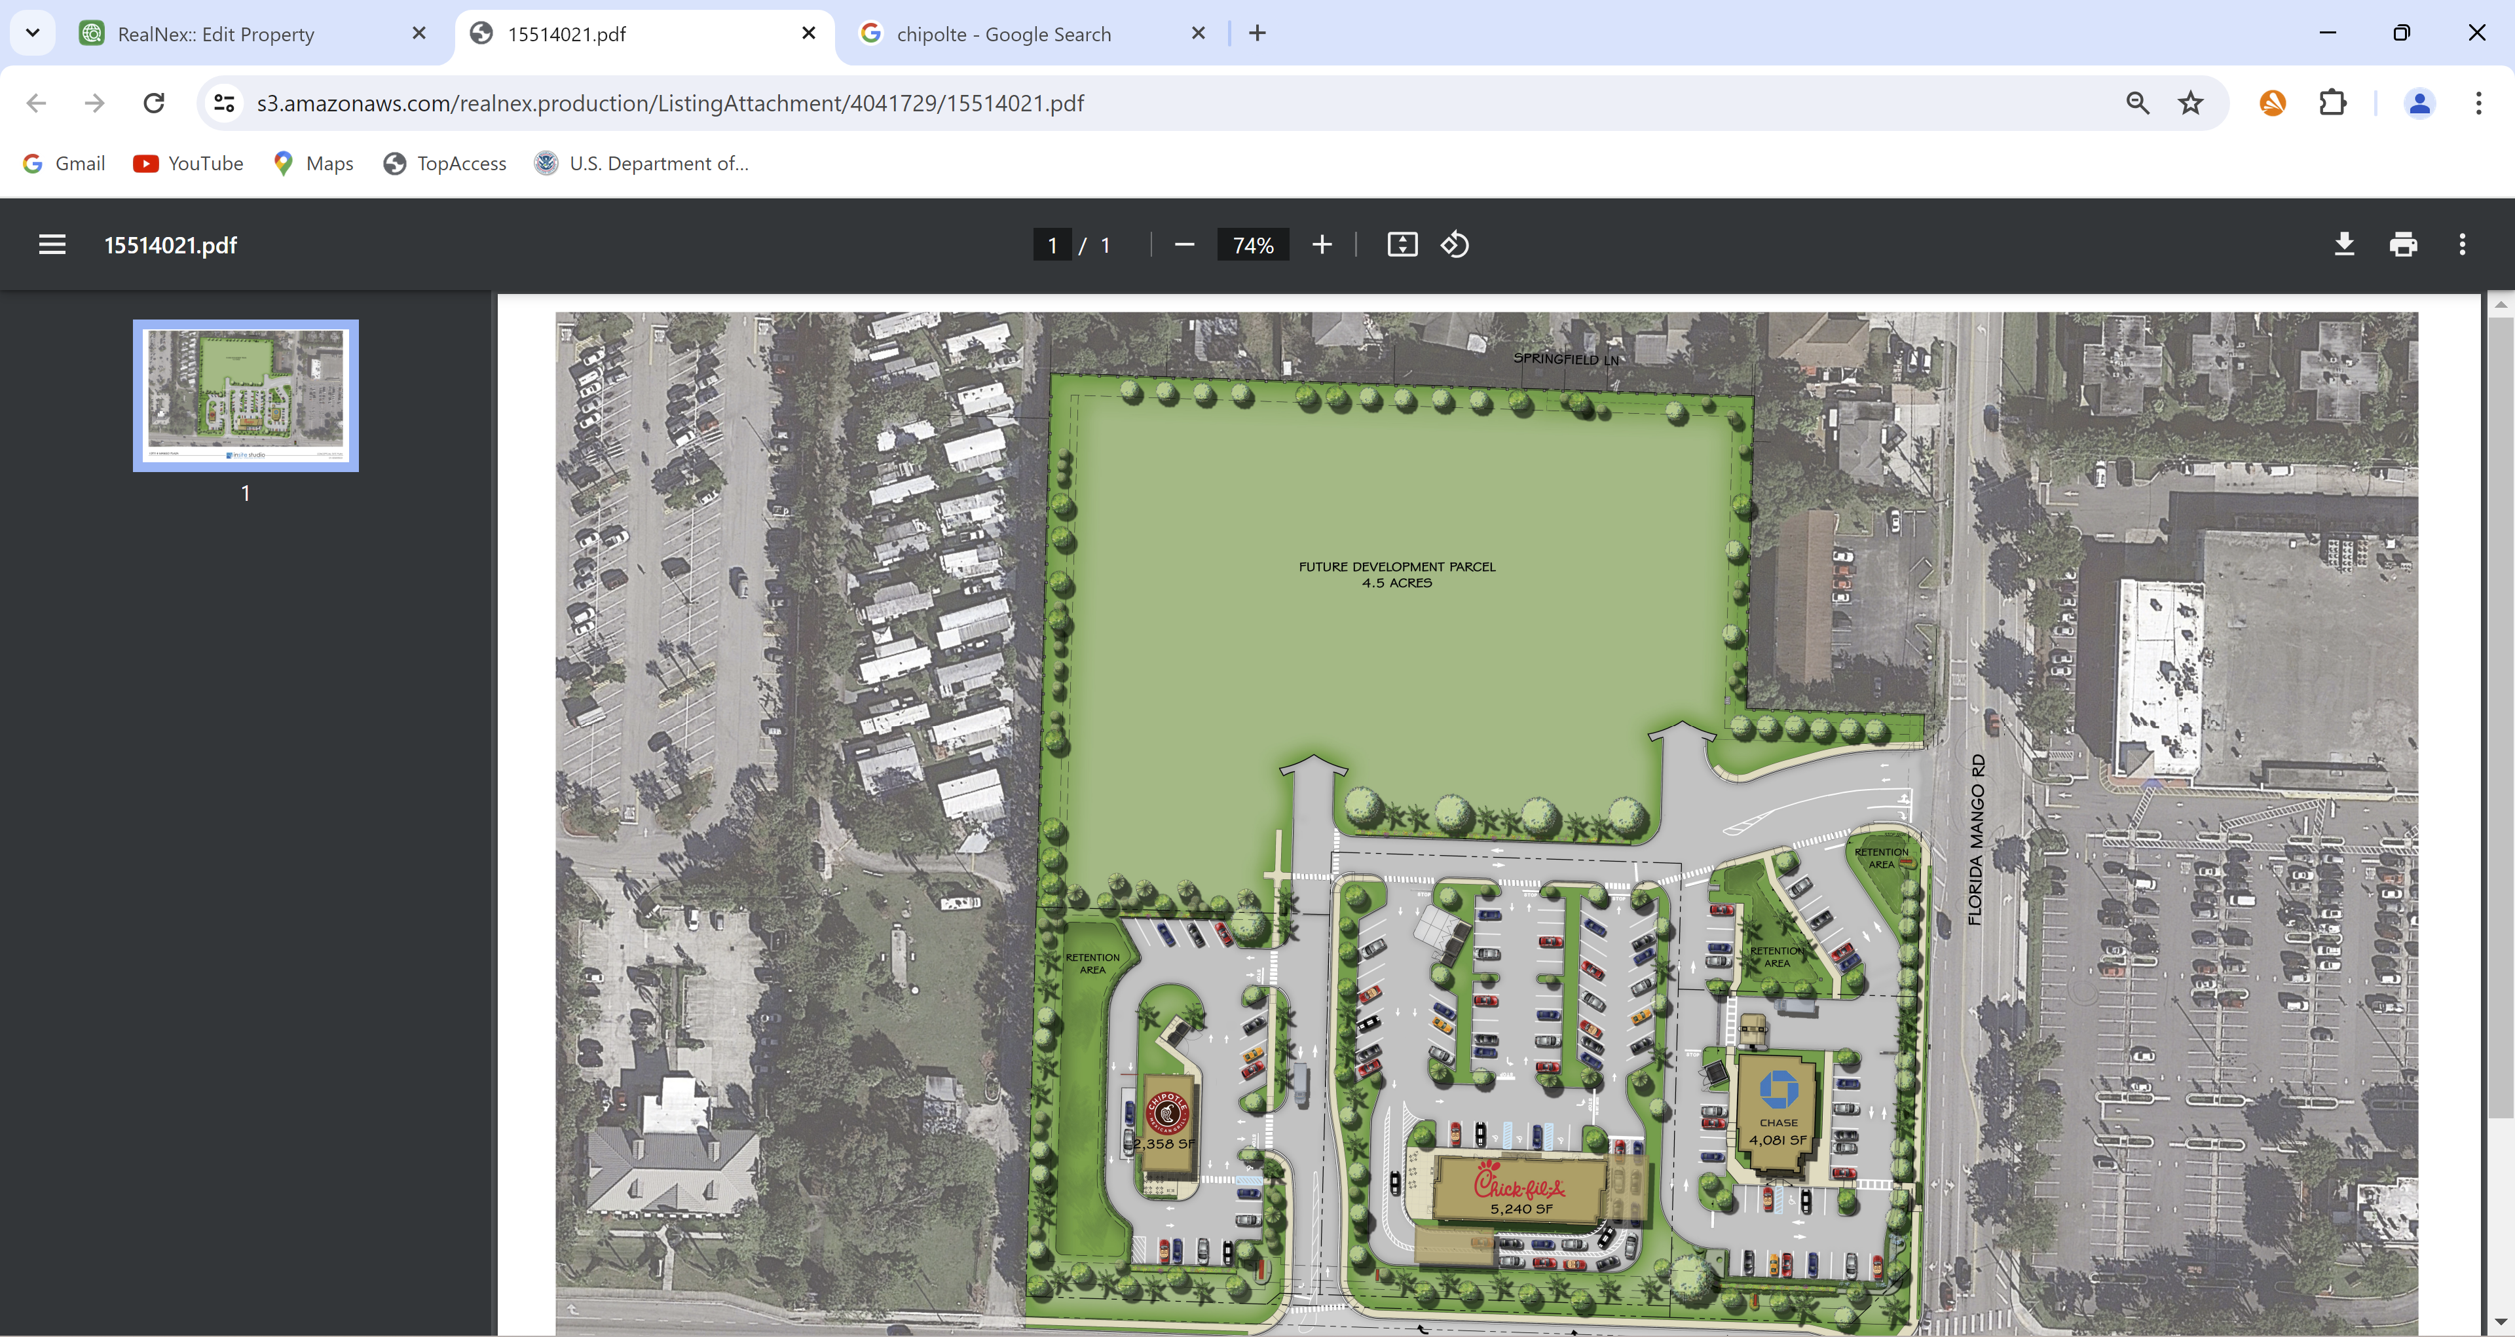2515x1337 pixels.
Task: Click the 74% zoom level field
Action: click(x=1253, y=245)
